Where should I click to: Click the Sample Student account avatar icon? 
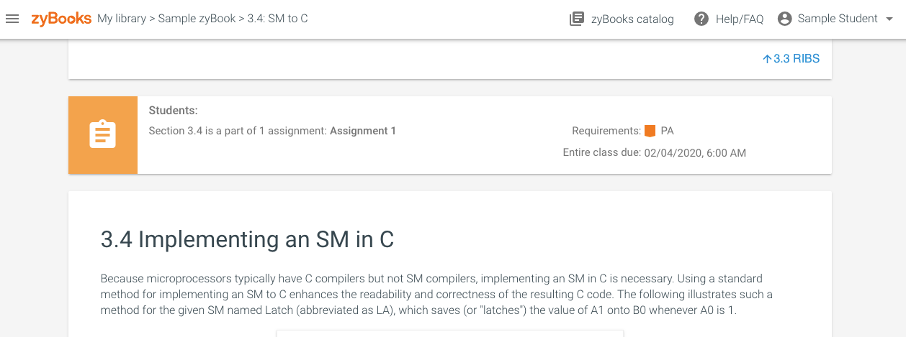click(x=785, y=19)
